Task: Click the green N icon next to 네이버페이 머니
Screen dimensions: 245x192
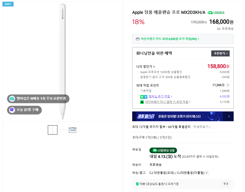Action: [x=142, y=102]
